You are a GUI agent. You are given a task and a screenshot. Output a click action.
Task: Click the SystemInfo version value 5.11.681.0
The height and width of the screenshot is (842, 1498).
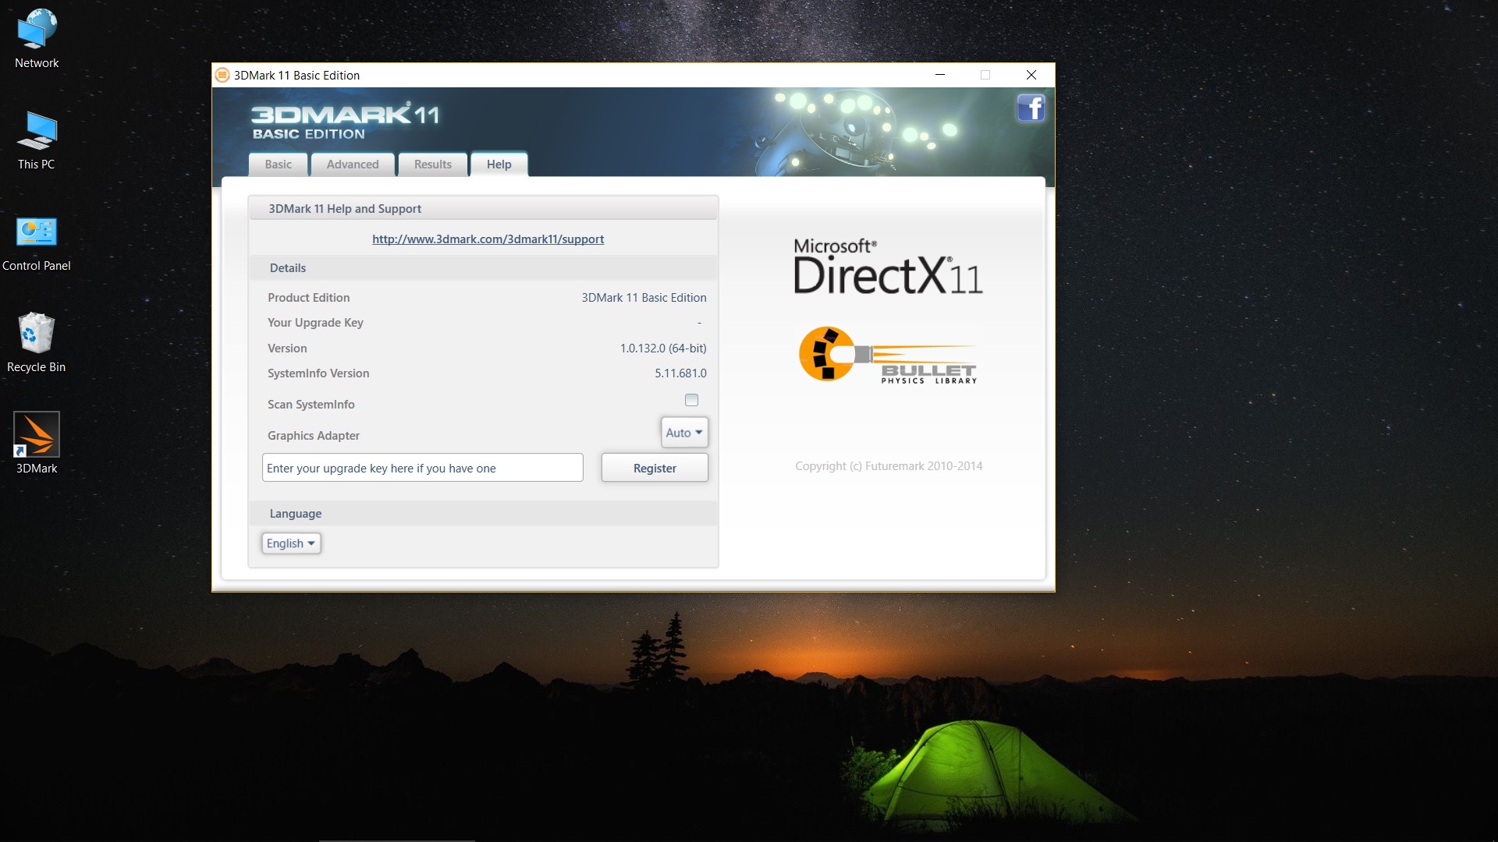(680, 373)
